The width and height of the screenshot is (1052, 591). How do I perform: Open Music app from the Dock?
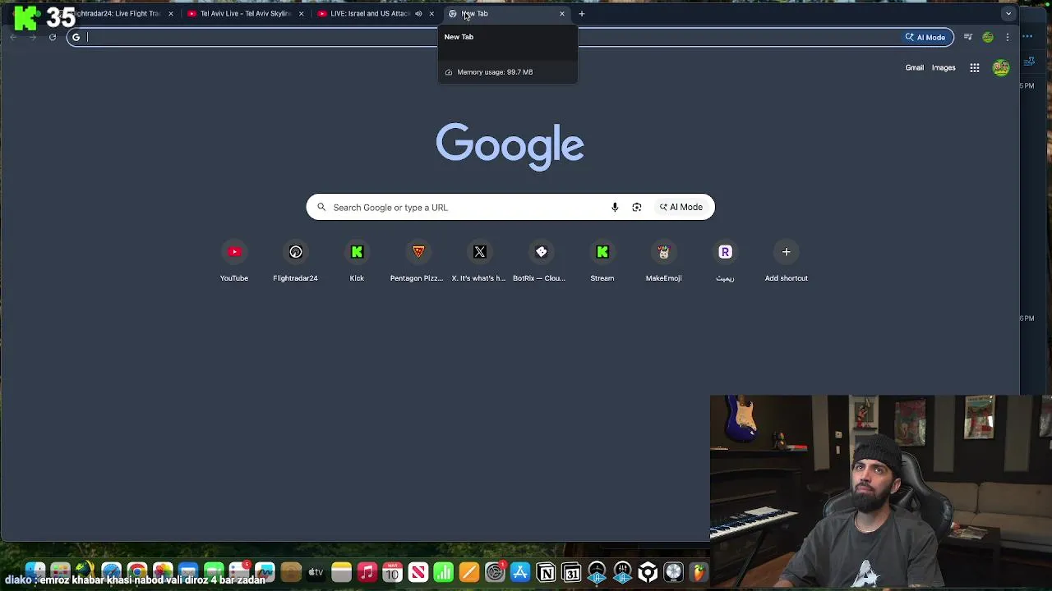coord(367,571)
